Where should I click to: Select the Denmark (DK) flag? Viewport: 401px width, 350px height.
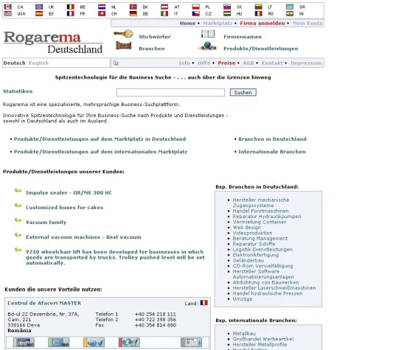click(x=133, y=7)
